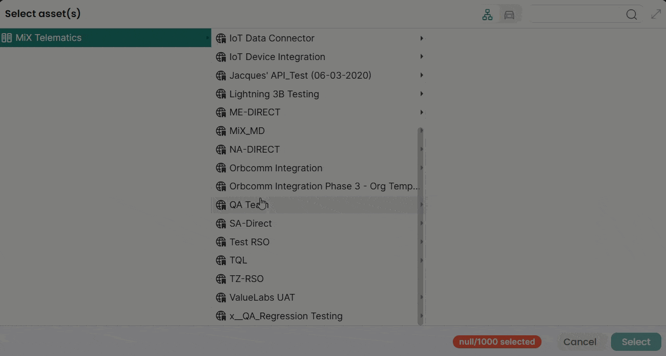Click the globe icon next to ValueLabs UAT
Screen dimensions: 666x356
(x=221, y=298)
